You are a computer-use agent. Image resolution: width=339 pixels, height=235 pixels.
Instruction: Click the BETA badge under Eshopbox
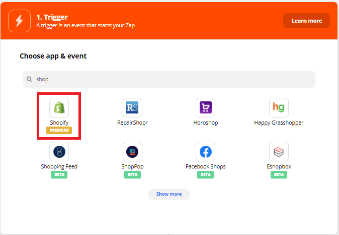(x=279, y=174)
